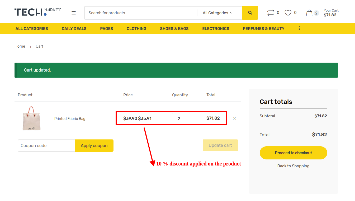The image size is (355, 201).
Task: Click the search magnifier icon
Action: pos(250,13)
